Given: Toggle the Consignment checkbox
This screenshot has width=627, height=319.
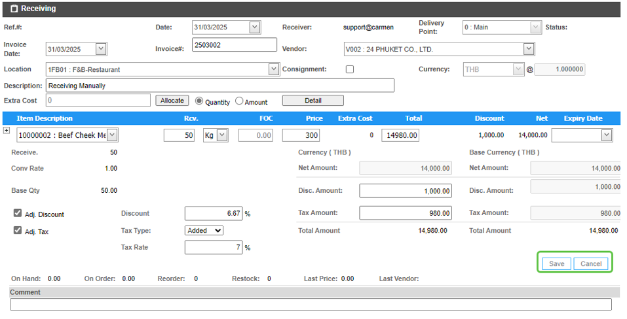Looking at the screenshot, I should [350, 69].
